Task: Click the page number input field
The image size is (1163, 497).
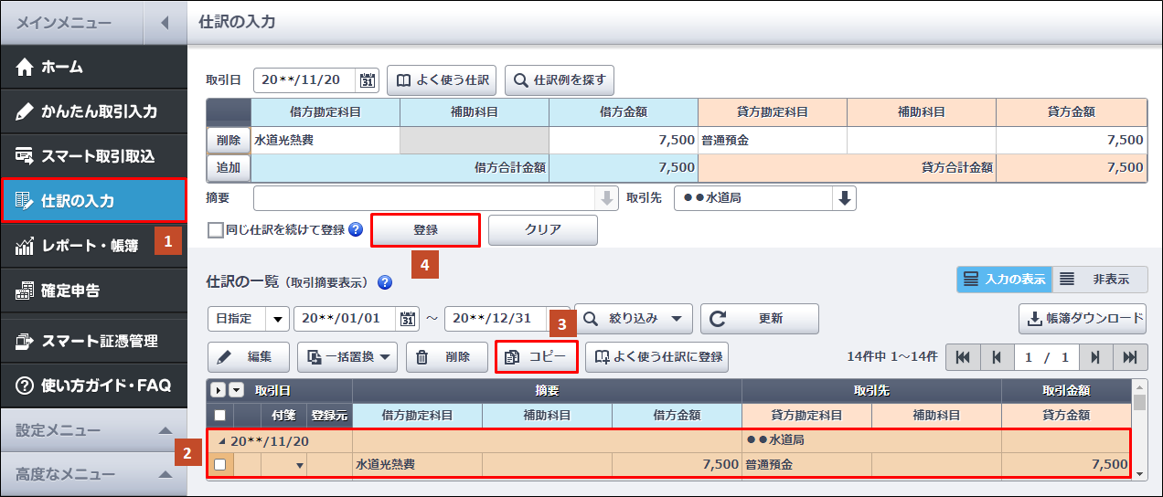Action: (x=1046, y=357)
